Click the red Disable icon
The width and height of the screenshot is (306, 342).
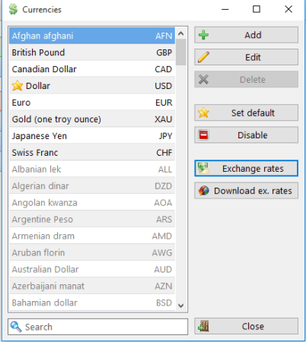[x=203, y=135]
